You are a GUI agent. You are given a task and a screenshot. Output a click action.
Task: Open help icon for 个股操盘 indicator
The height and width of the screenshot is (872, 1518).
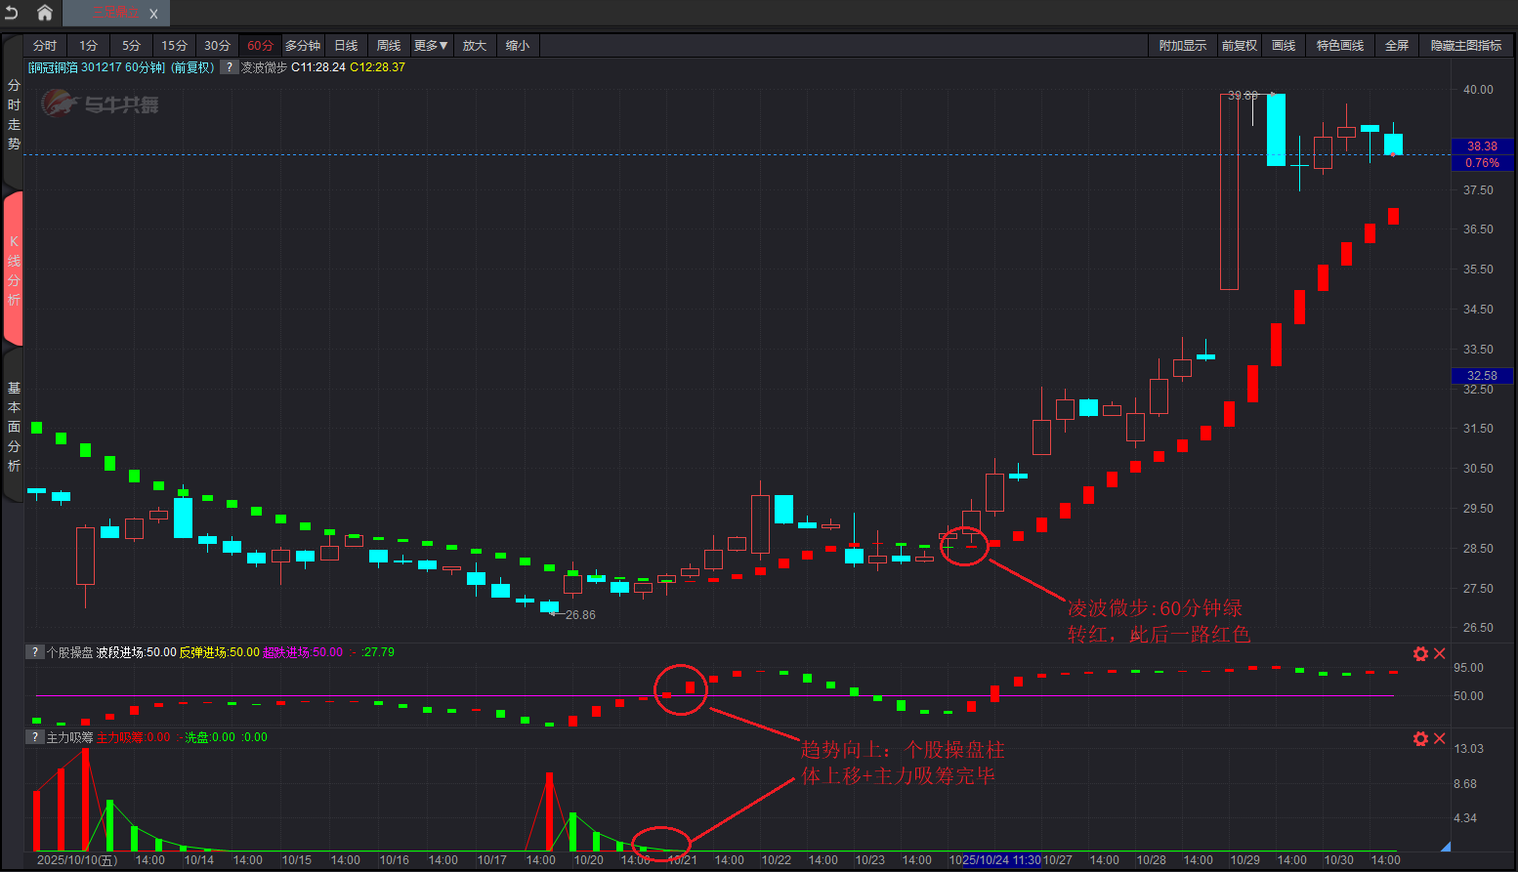[x=34, y=652]
